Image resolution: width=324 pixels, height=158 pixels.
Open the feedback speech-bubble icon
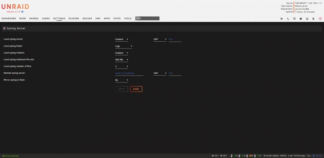pyautogui.click(x=294, y=18)
